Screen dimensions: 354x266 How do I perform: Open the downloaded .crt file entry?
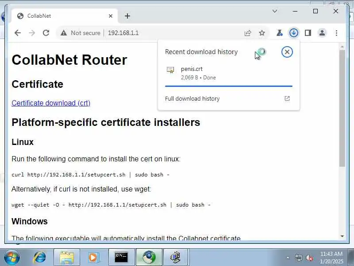pyautogui.click(x=228, y=73)
